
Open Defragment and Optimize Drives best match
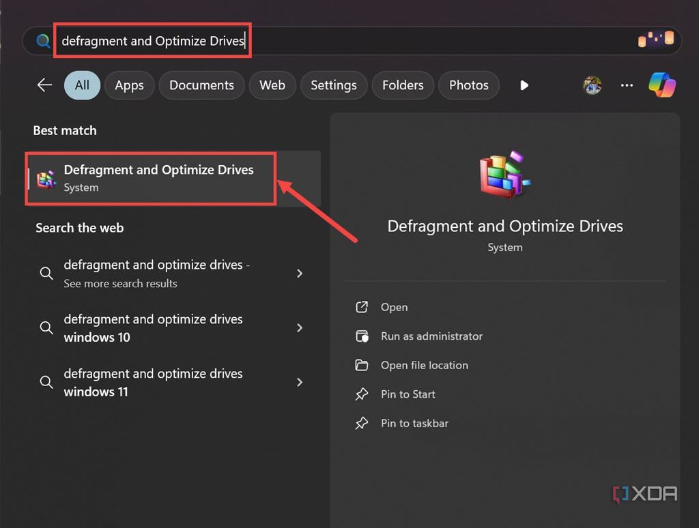158,177
